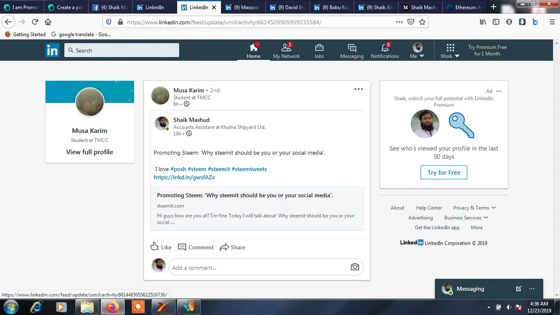Click the LinkedIn search field
This screenshot has width=560, height=315.
click(x=122, y=50)
